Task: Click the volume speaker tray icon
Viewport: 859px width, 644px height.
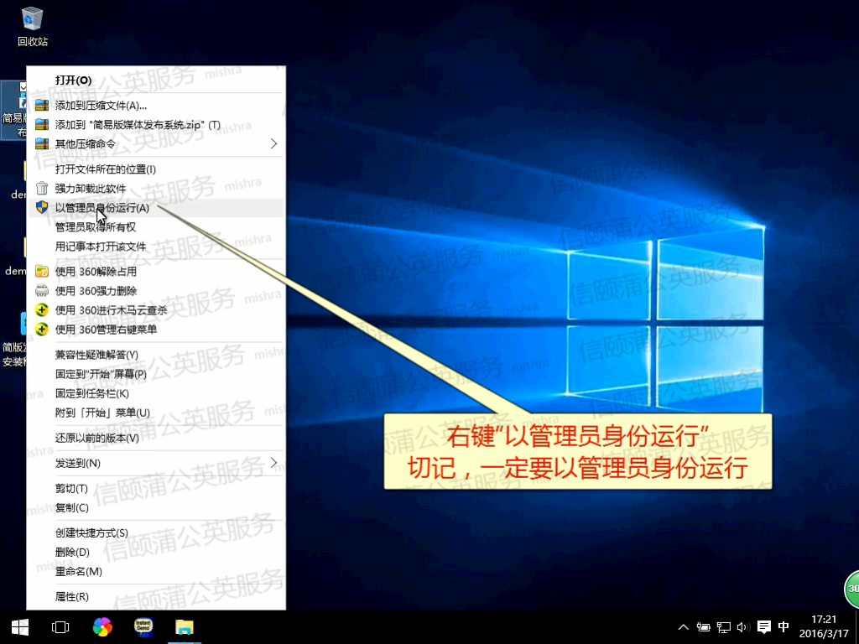Action: [x=742, y=627]
